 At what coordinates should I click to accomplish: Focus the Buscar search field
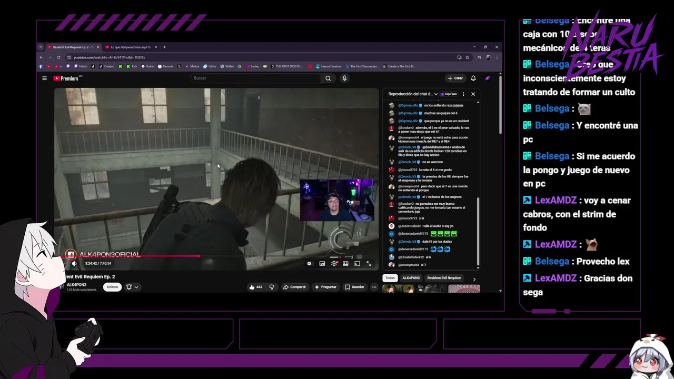click(x=256, y=78)
